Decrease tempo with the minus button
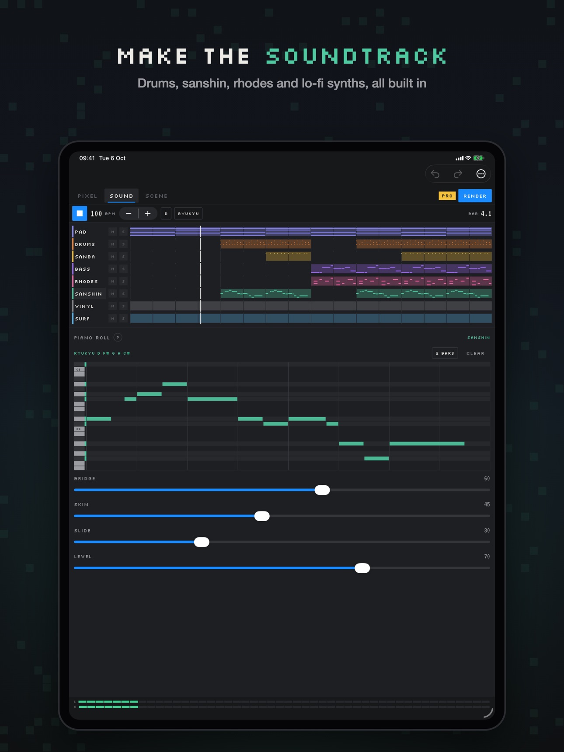The image size is (564, 752). (129, 213)
